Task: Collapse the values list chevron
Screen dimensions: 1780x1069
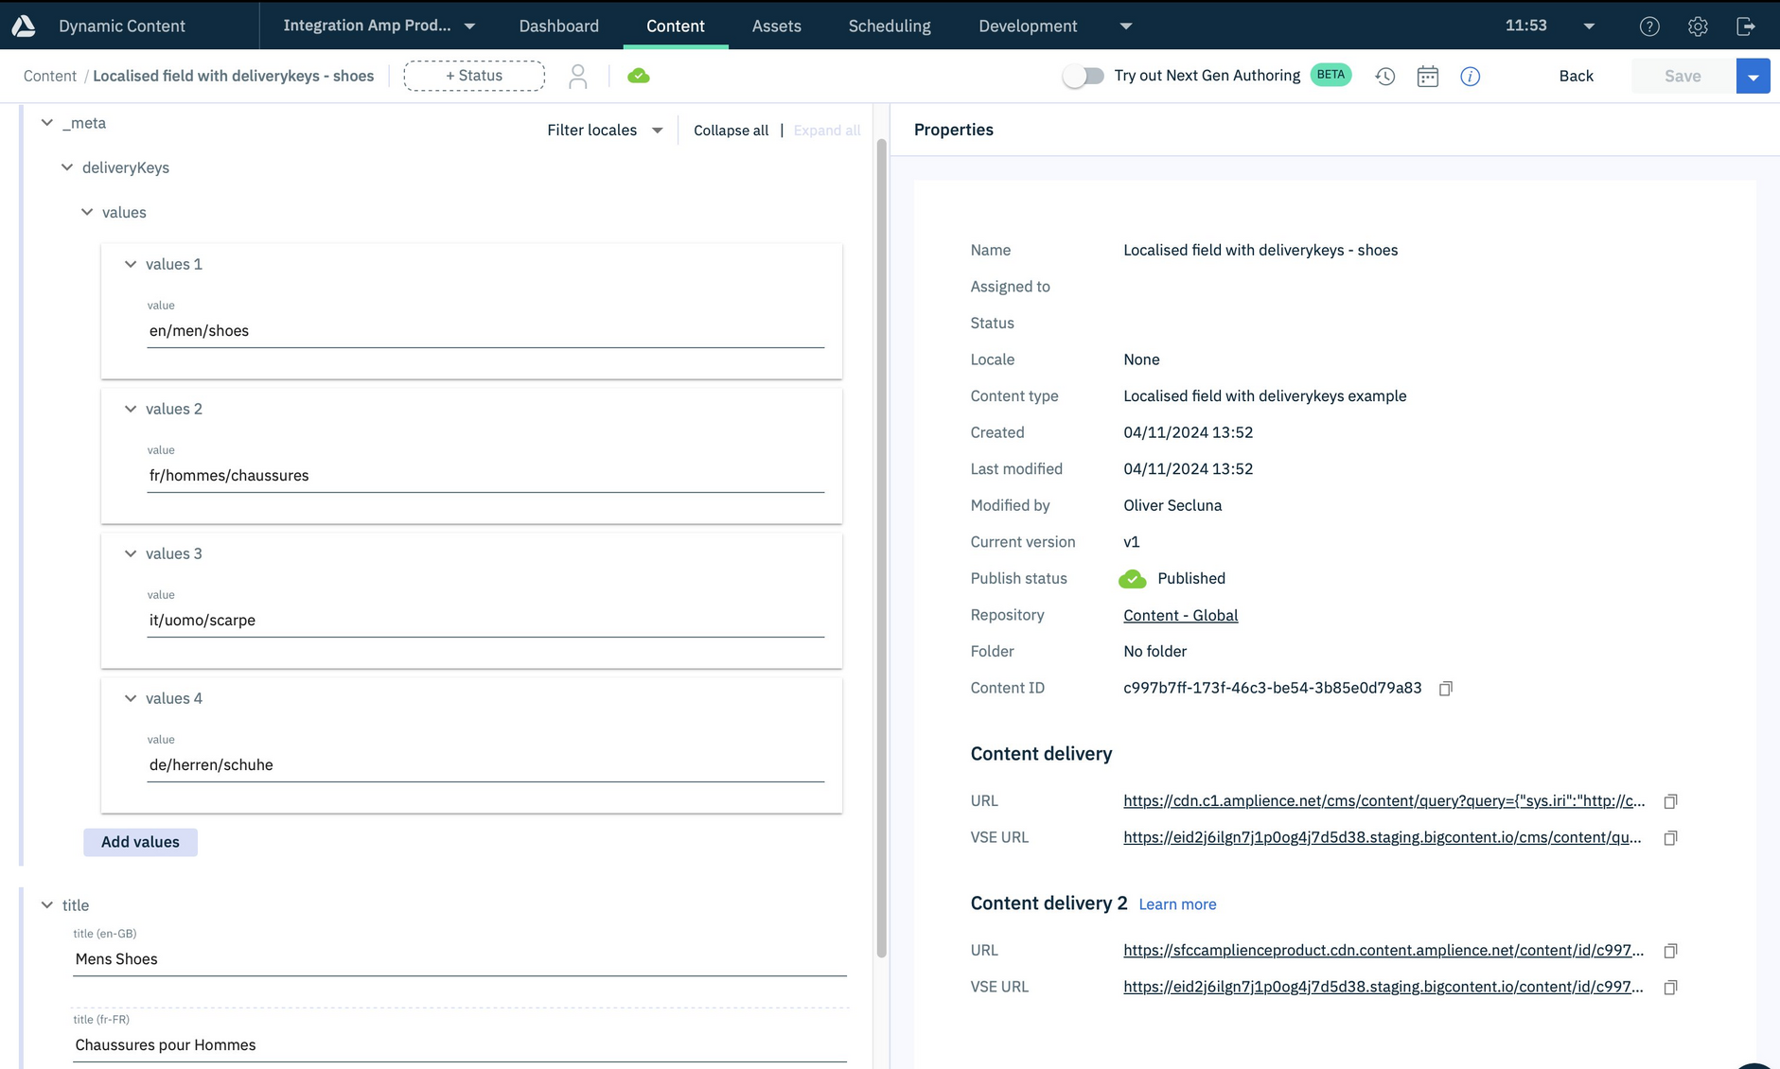Action: coord(87,212)
